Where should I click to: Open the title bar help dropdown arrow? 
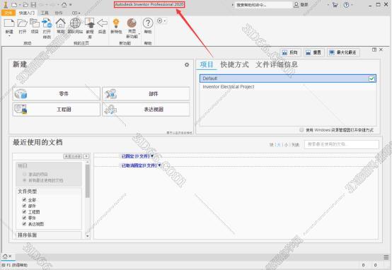352,5
